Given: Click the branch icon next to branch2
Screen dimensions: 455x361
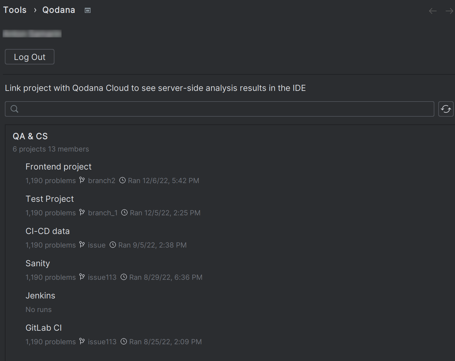Looking at the screenshot, I should [x=82, y=180].
